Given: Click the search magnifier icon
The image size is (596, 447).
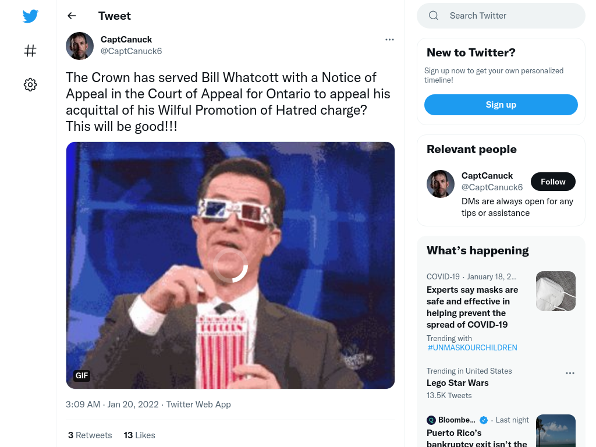Looking at the screenshot, I should pyautogui.click(x=433, y=16).
